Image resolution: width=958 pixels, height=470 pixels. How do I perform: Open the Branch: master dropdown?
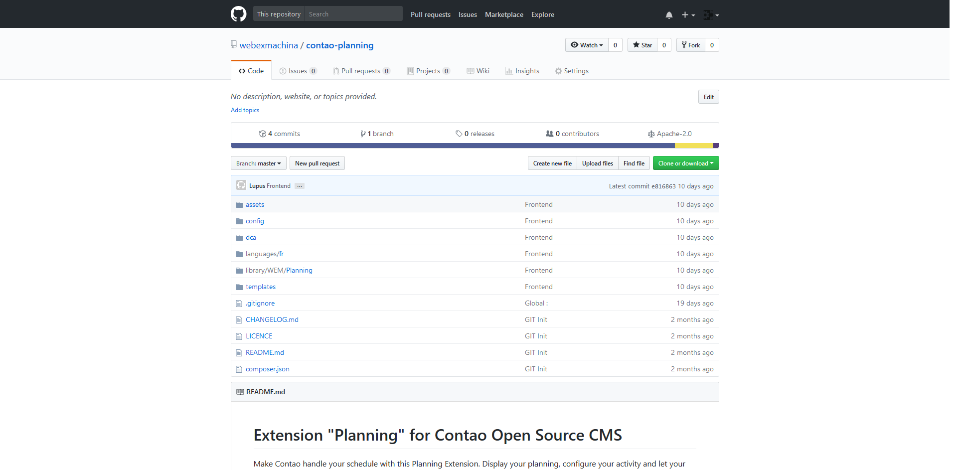point(259,163)
